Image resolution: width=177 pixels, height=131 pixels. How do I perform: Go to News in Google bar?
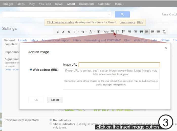(x=59, y=4)
